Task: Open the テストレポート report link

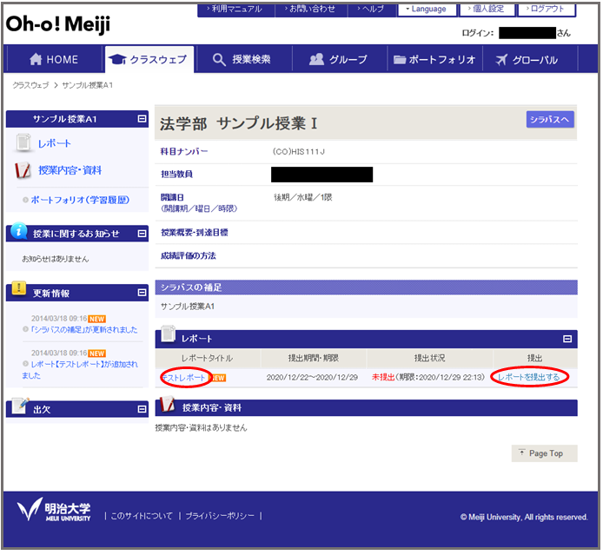Action: tap(184, 378)
